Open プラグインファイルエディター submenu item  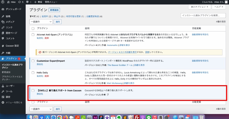coord(12,78)
